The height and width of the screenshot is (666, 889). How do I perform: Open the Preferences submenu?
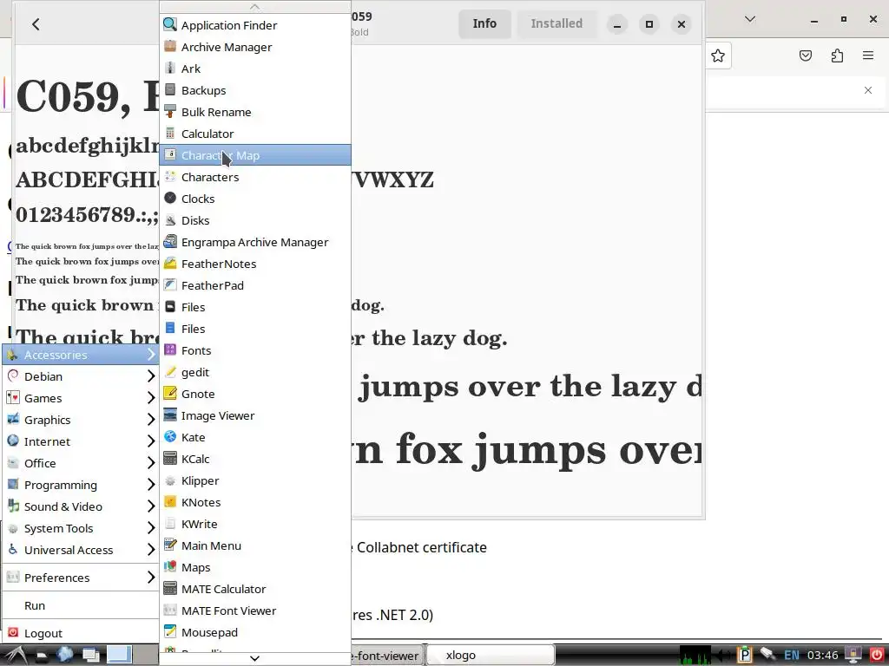coord(81,578)
